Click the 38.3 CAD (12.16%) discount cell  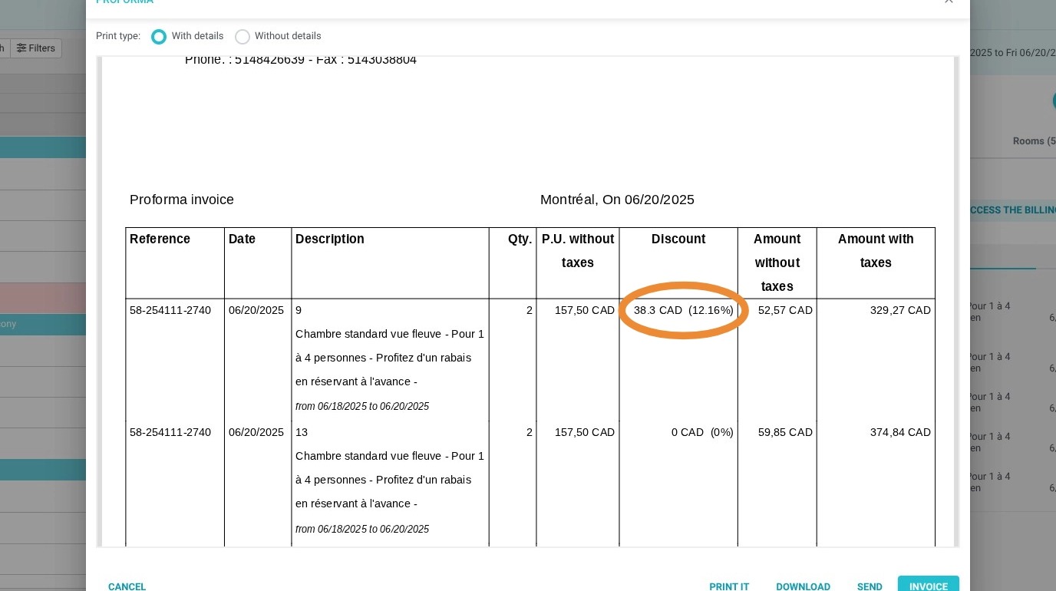tap(683, 310)
